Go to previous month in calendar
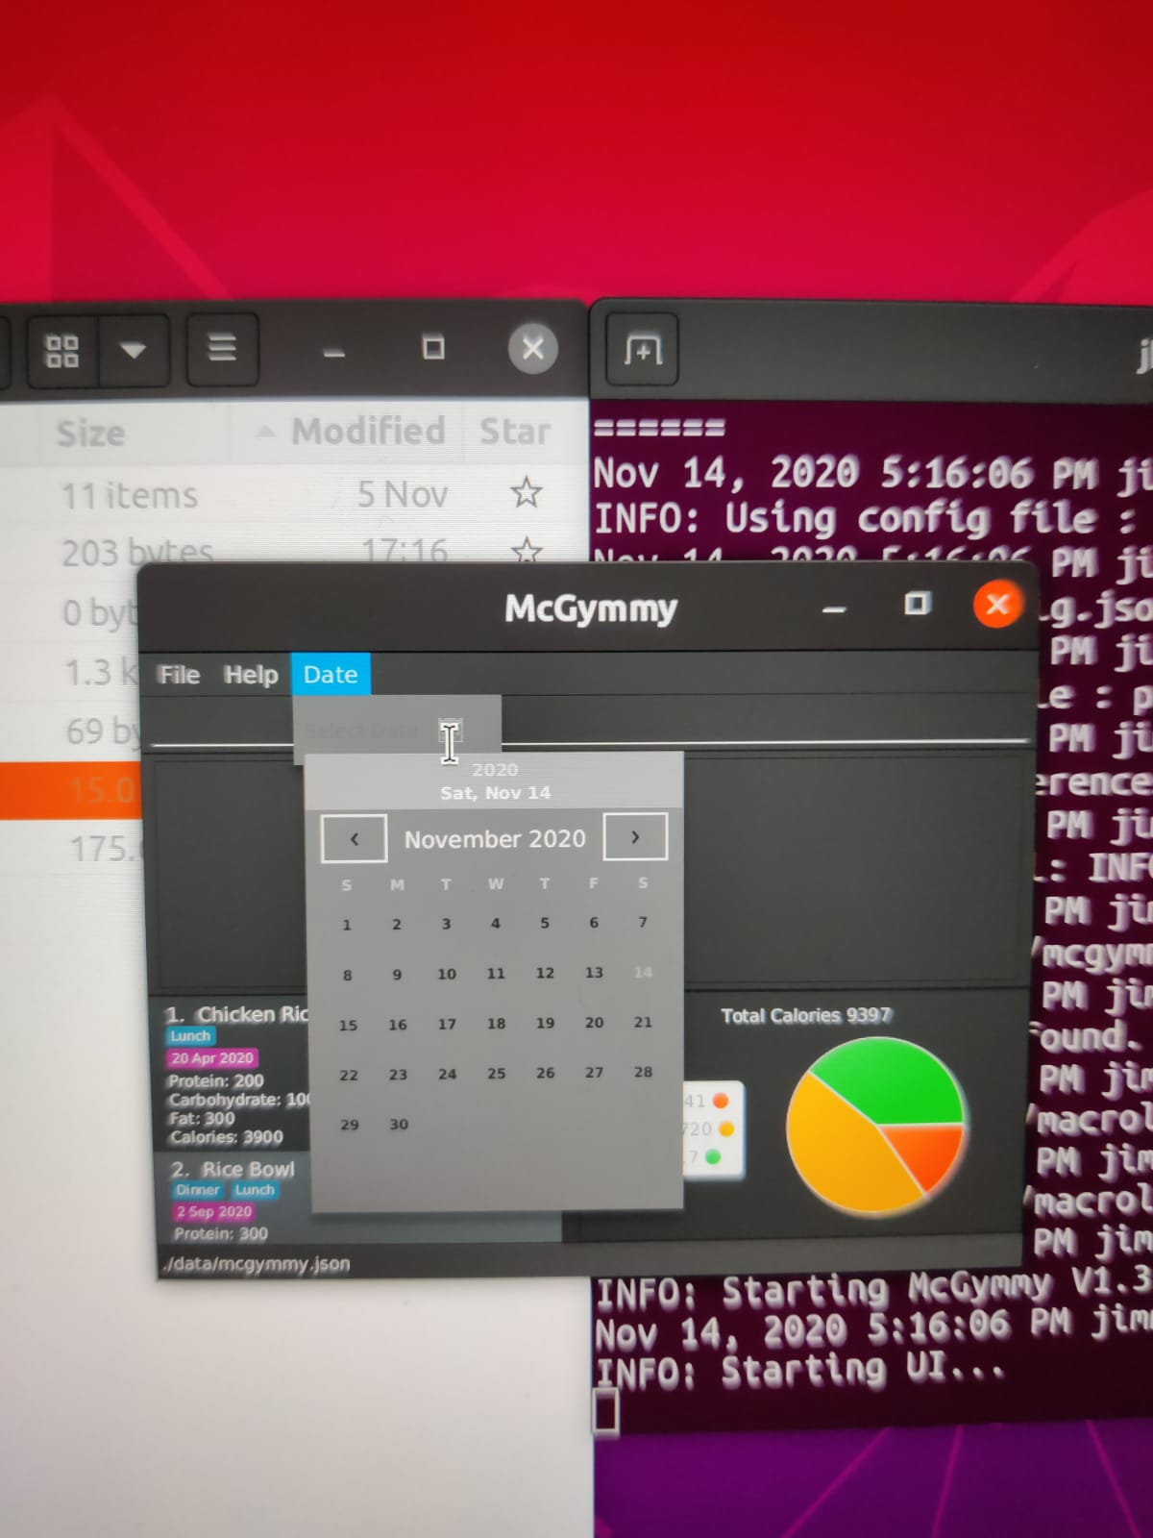Viewport: 1153px width, 1538px height. (354, 838)
